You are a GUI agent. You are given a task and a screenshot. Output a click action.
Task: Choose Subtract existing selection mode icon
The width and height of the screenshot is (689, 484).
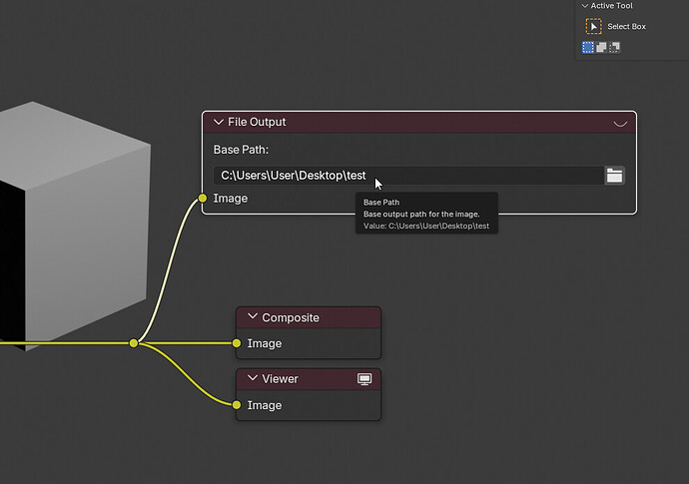[x=614, y=47]
